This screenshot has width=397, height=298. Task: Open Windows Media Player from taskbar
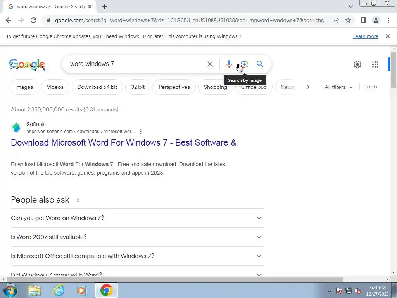(x=82, y=290)
